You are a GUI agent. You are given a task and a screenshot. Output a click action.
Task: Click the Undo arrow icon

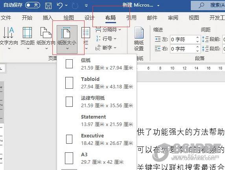[59, 5]
